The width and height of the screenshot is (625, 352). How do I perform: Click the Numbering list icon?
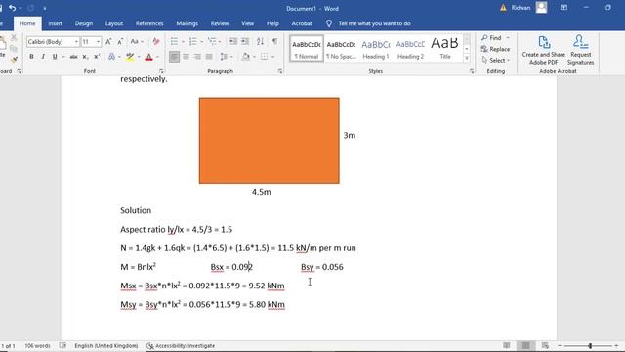point(193,41)
